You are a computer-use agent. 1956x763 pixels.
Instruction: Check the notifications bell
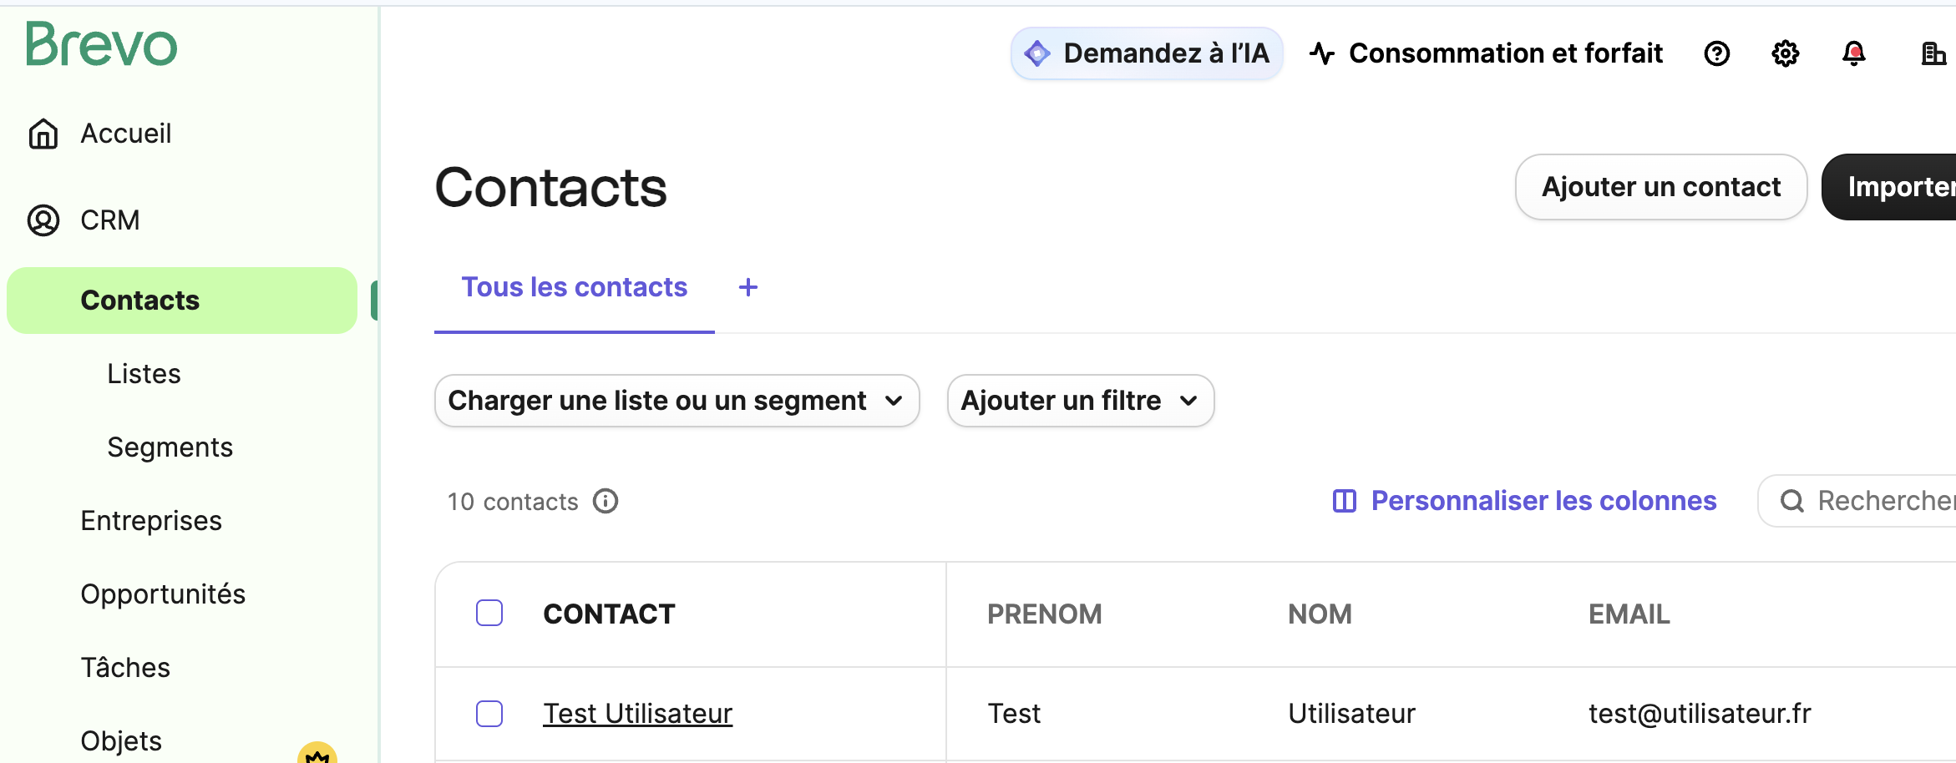pos(1853,54)
